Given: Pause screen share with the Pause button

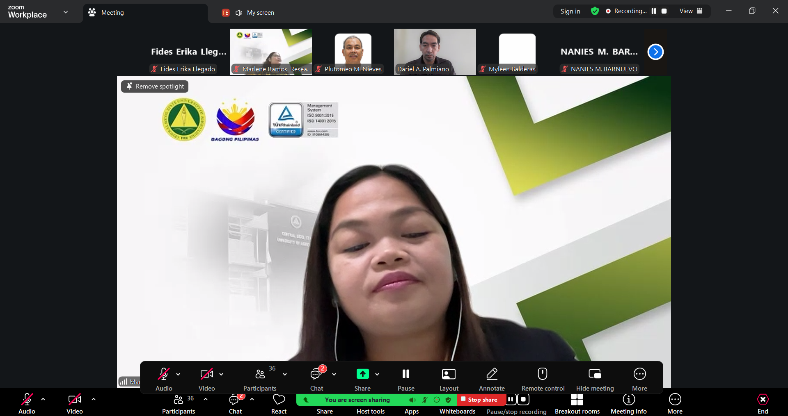Looking at the screenshot, I should 405,374.
